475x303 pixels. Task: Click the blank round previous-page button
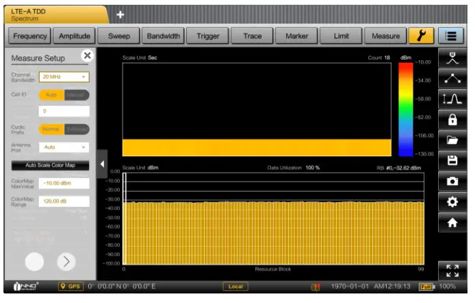(34, 261)
